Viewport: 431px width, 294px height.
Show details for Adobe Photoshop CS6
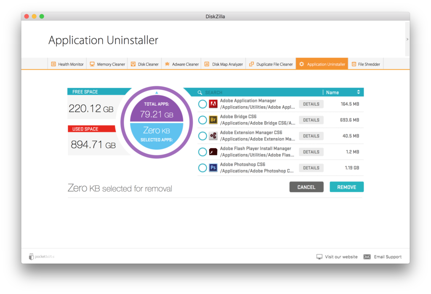pos(311,168)
